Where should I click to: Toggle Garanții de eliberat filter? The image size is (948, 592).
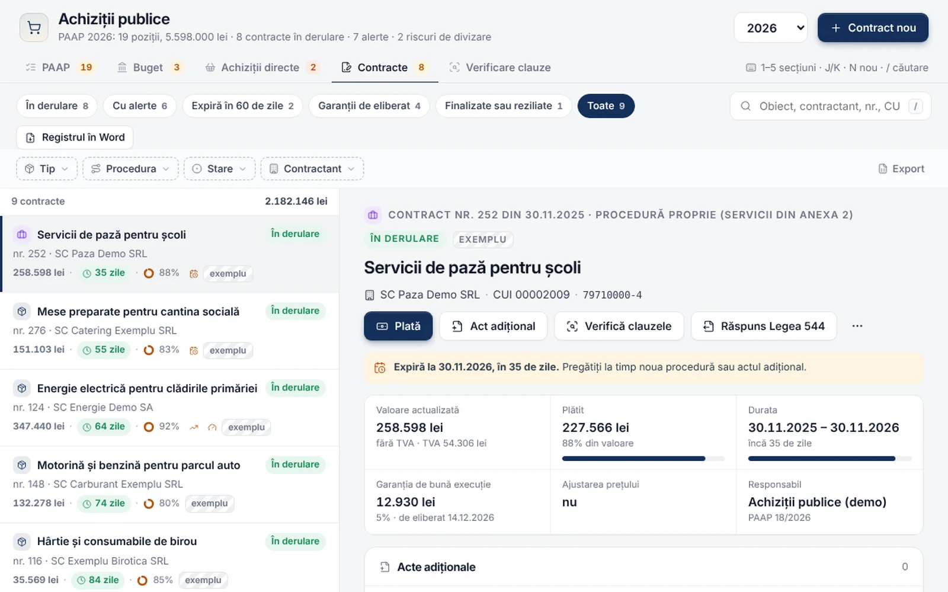369,105
